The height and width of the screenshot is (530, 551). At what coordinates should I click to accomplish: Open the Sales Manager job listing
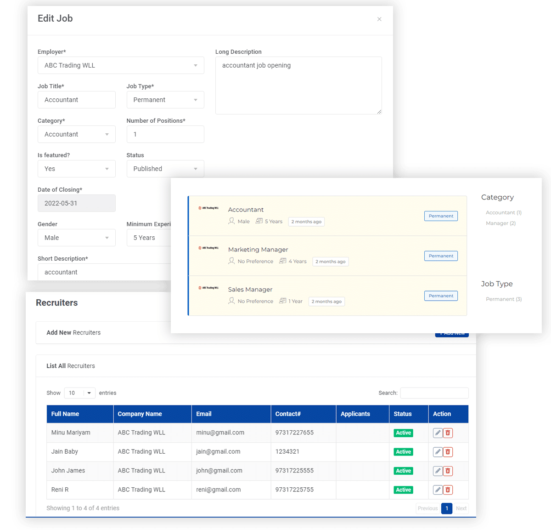250,290
